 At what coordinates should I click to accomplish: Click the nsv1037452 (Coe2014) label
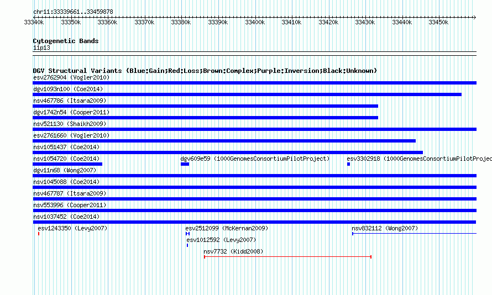pyautogui.click(x=66, y=217)
